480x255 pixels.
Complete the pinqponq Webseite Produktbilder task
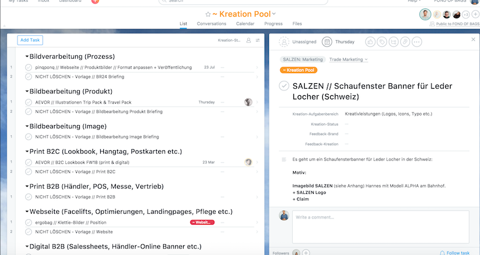(x=28, y=68)
